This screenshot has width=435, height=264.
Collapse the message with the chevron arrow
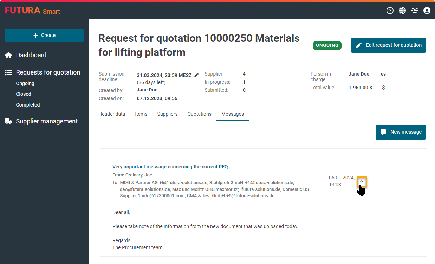coord(362,181)
